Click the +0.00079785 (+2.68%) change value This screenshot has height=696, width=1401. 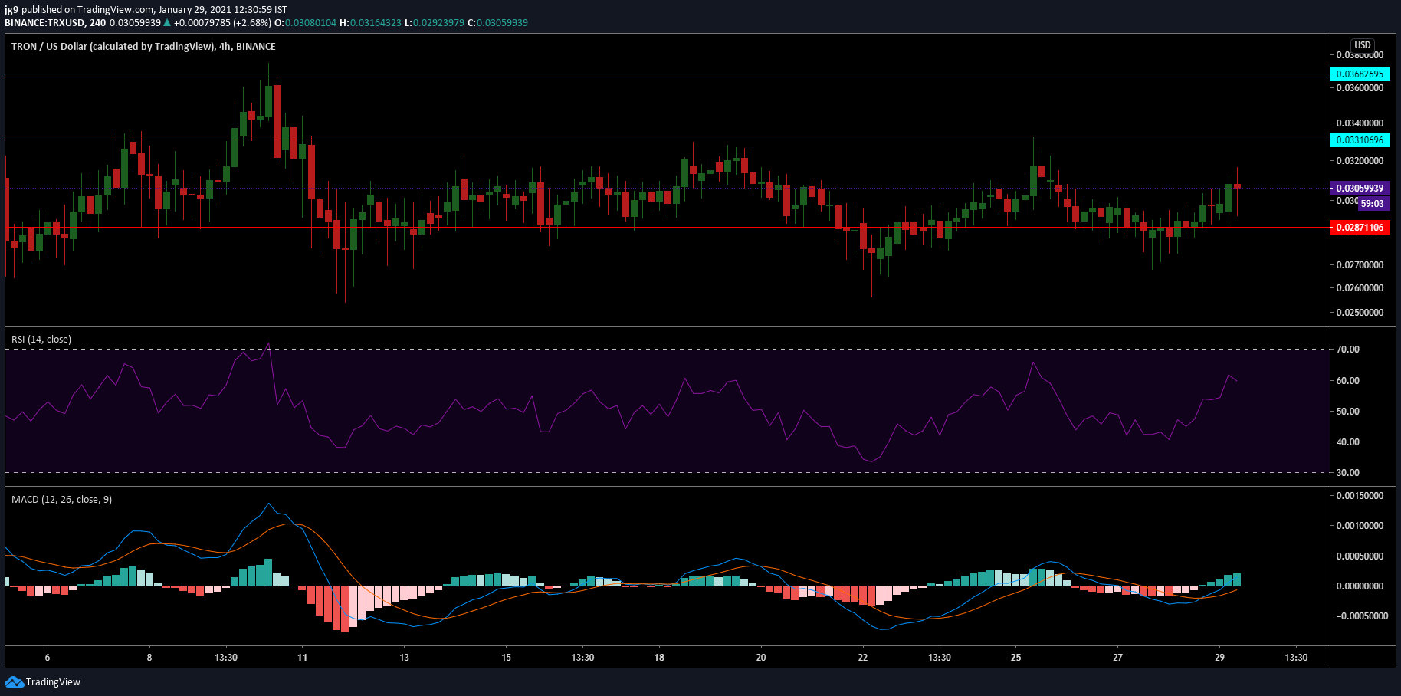coord(222,23)
